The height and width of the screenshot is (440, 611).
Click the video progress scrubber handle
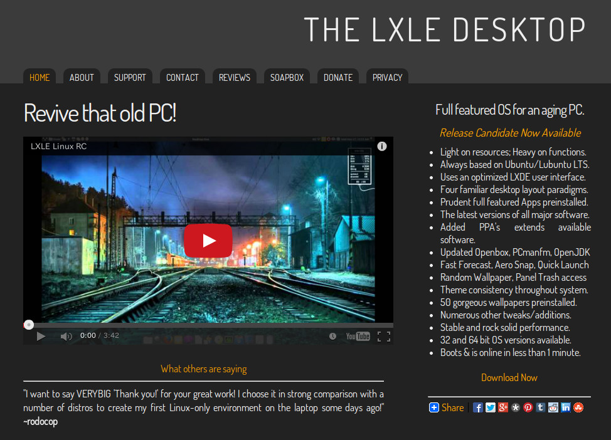click(29, 324)
